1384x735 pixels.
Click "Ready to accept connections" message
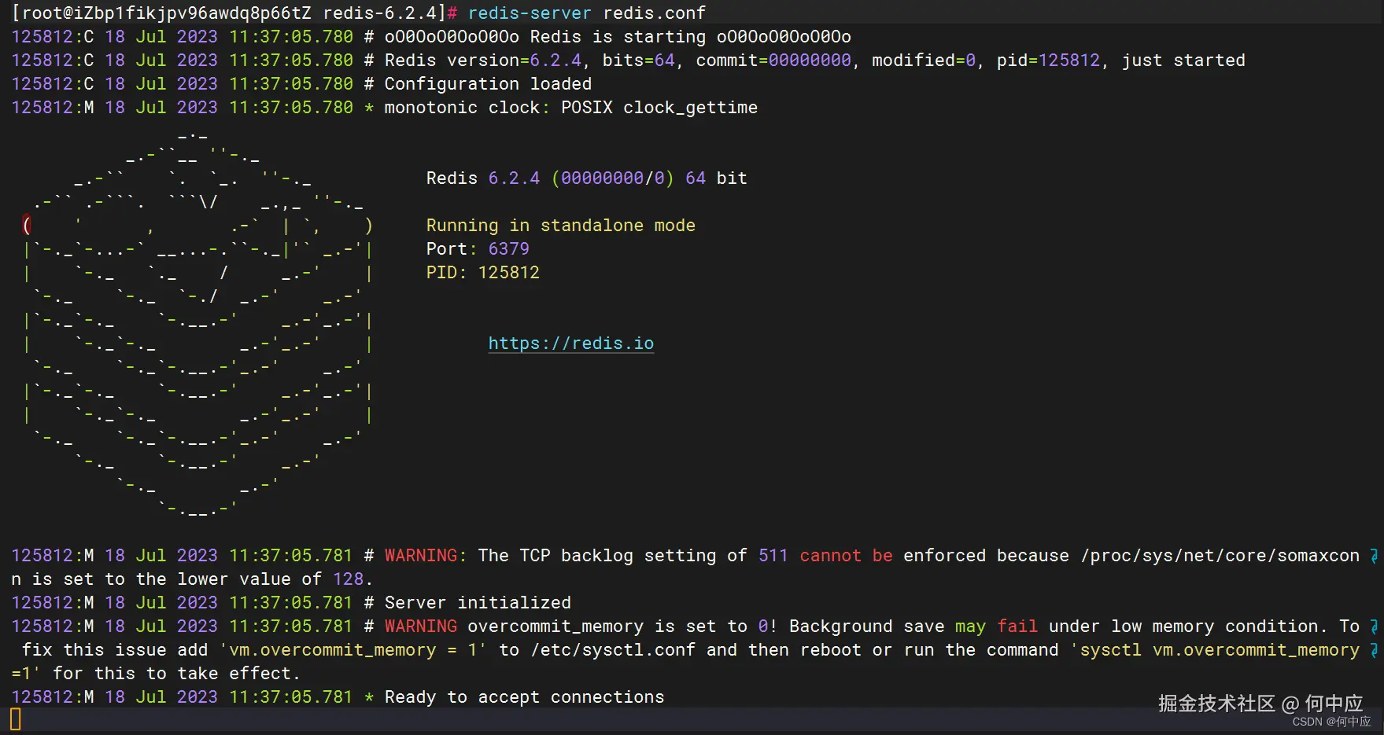click(x=524, y=697)
